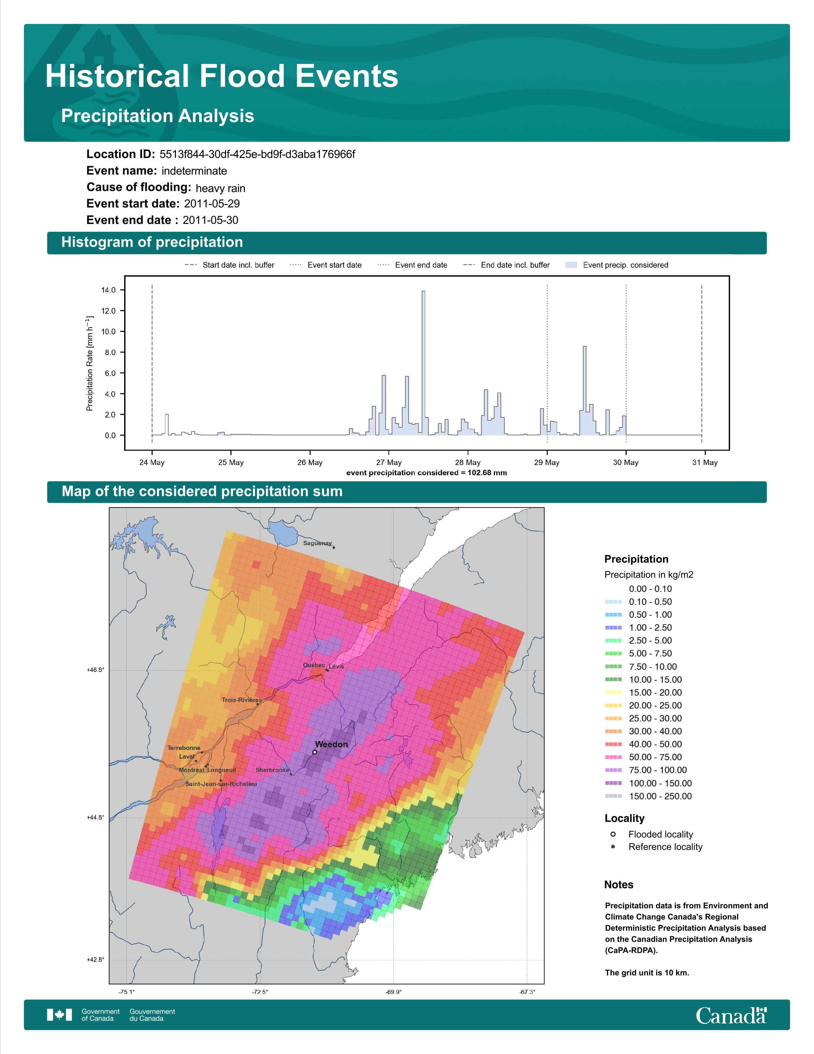Click the Saguenay reference locality dot
This screenshot has width=814, height=1054.
[334, 547]
